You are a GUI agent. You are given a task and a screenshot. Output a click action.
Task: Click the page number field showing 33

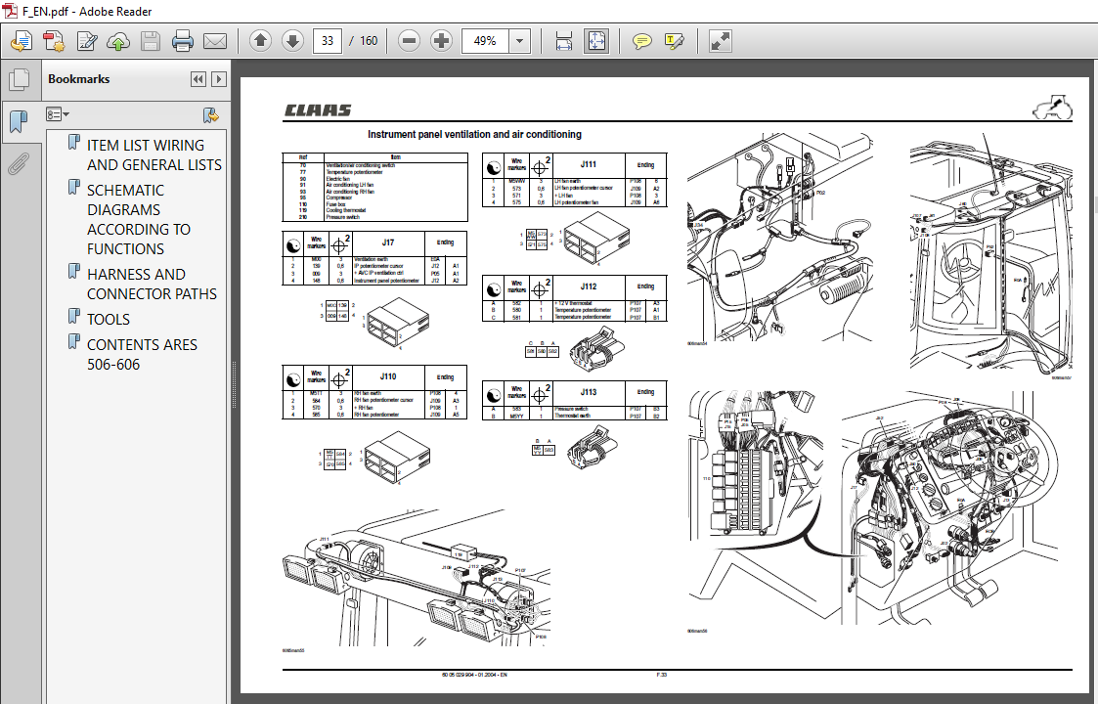coord(327,41)
